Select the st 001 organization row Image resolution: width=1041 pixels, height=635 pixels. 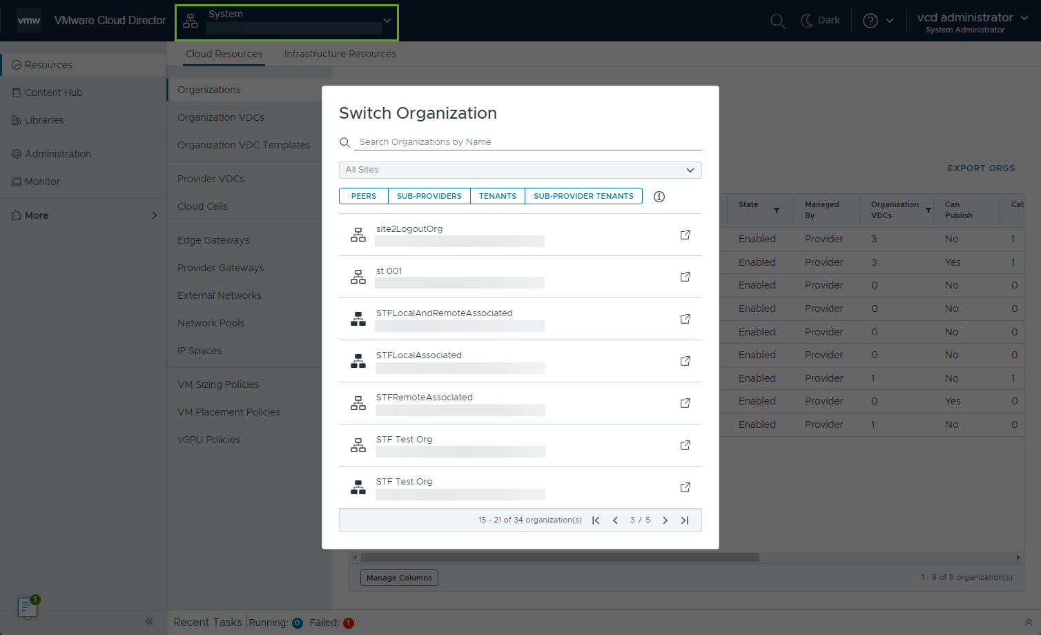point(520,277)
